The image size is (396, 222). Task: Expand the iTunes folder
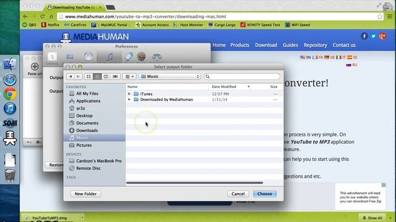pyautogui.click(x=129, y=94)
